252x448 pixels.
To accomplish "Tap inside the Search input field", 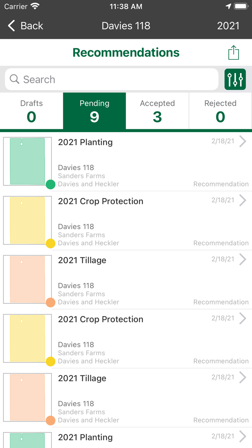I will [x=108, y=79].
